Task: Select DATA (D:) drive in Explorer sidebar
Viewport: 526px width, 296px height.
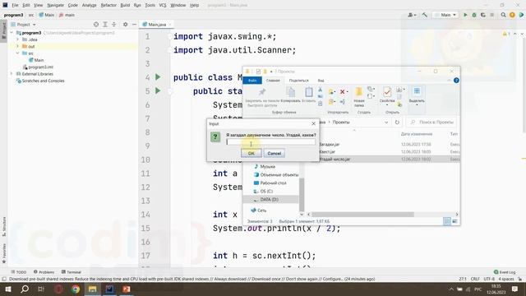Action: pos(270,199)
